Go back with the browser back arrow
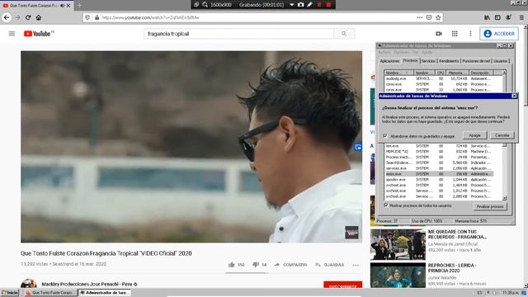 pyautogui.click(x=7, y=17)
